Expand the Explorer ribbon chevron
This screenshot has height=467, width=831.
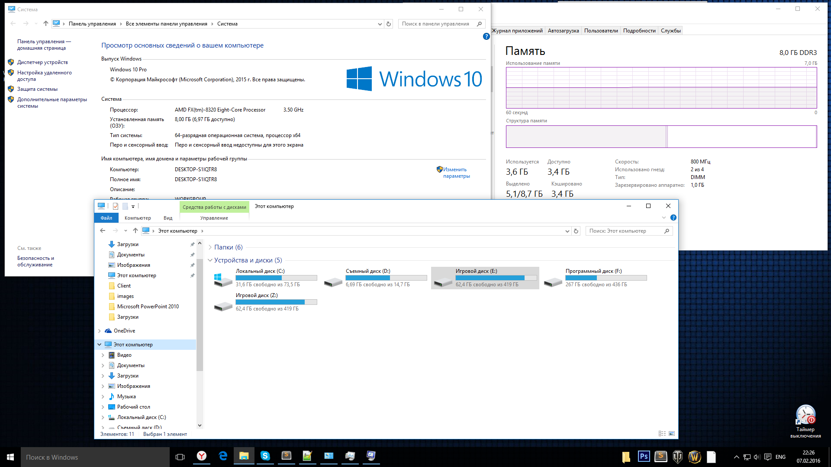pyautogui.click(x=664, y=218)
